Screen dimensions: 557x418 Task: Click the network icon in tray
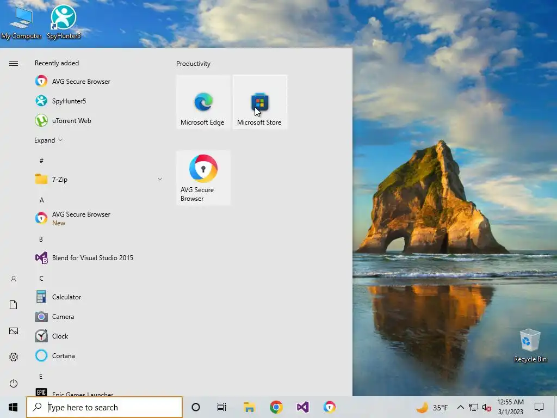(x=474, y=407)
